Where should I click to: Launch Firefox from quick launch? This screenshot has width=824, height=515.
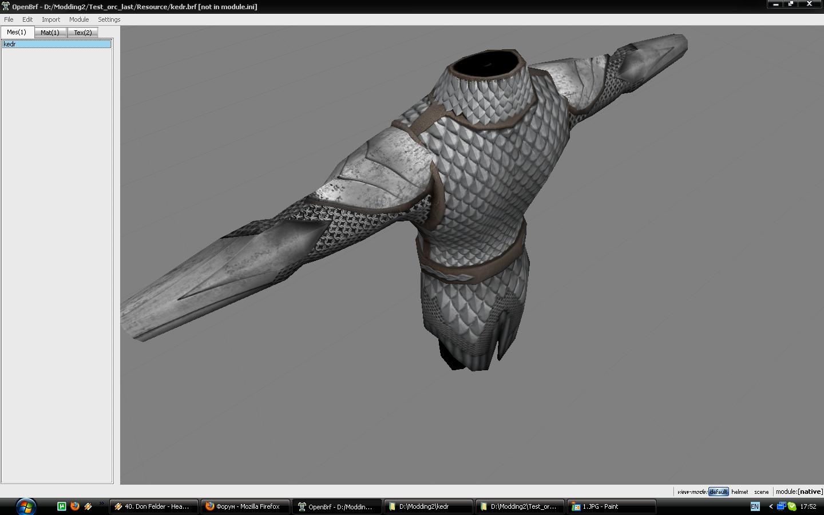click(x=74, y=506)
